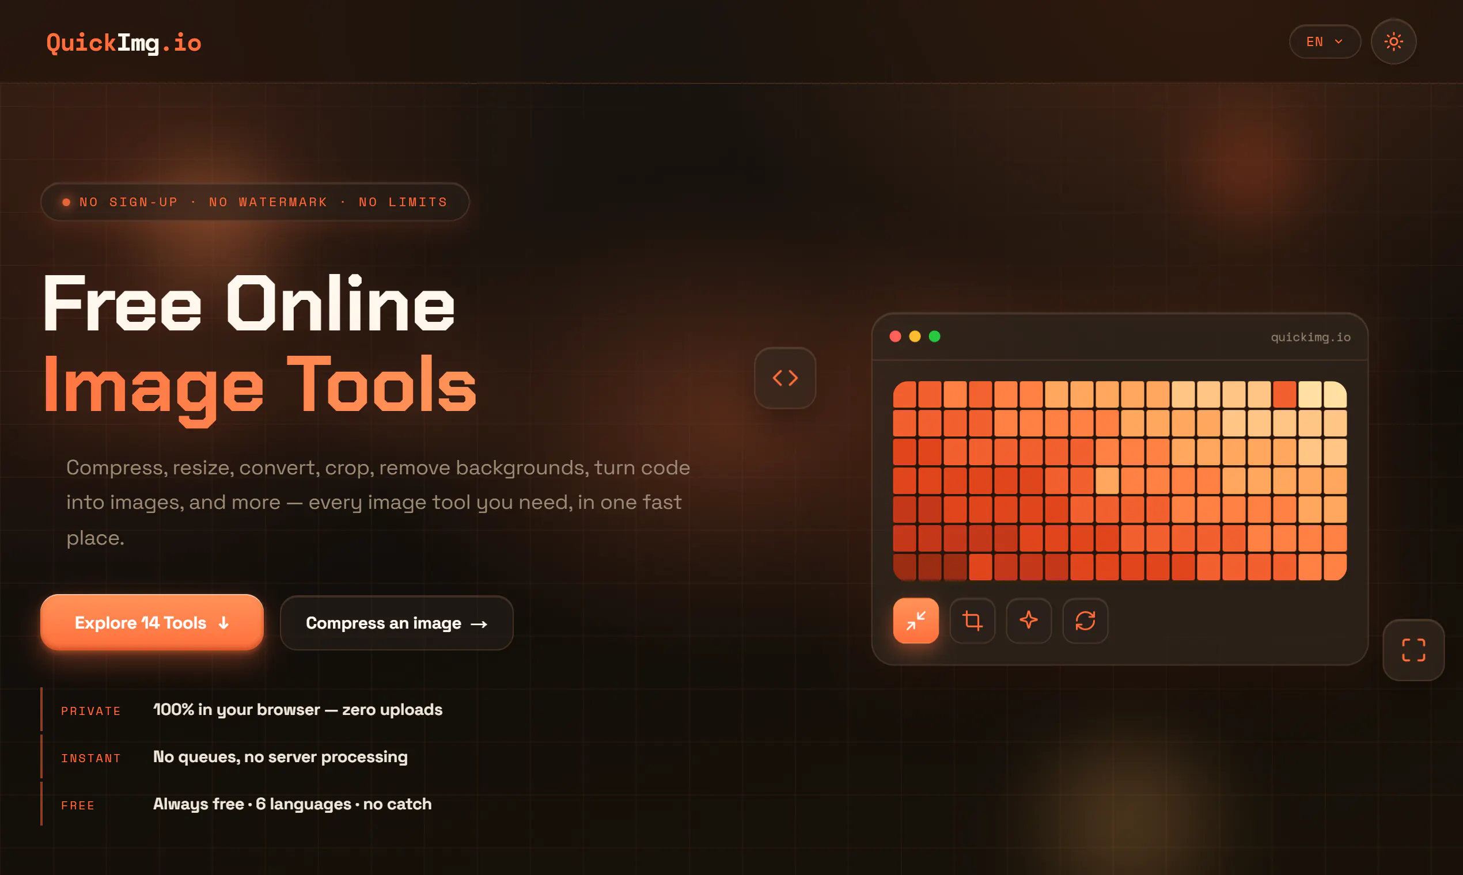The image size is (1463, 875).
Task: Click '100% in your browser — zero uploads'
Action: coord(298,709)
